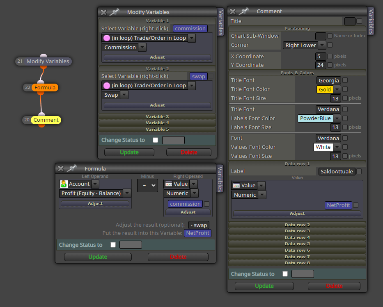Pin the Modify Variables panel
Screen dimensions: 383x307
114,12
